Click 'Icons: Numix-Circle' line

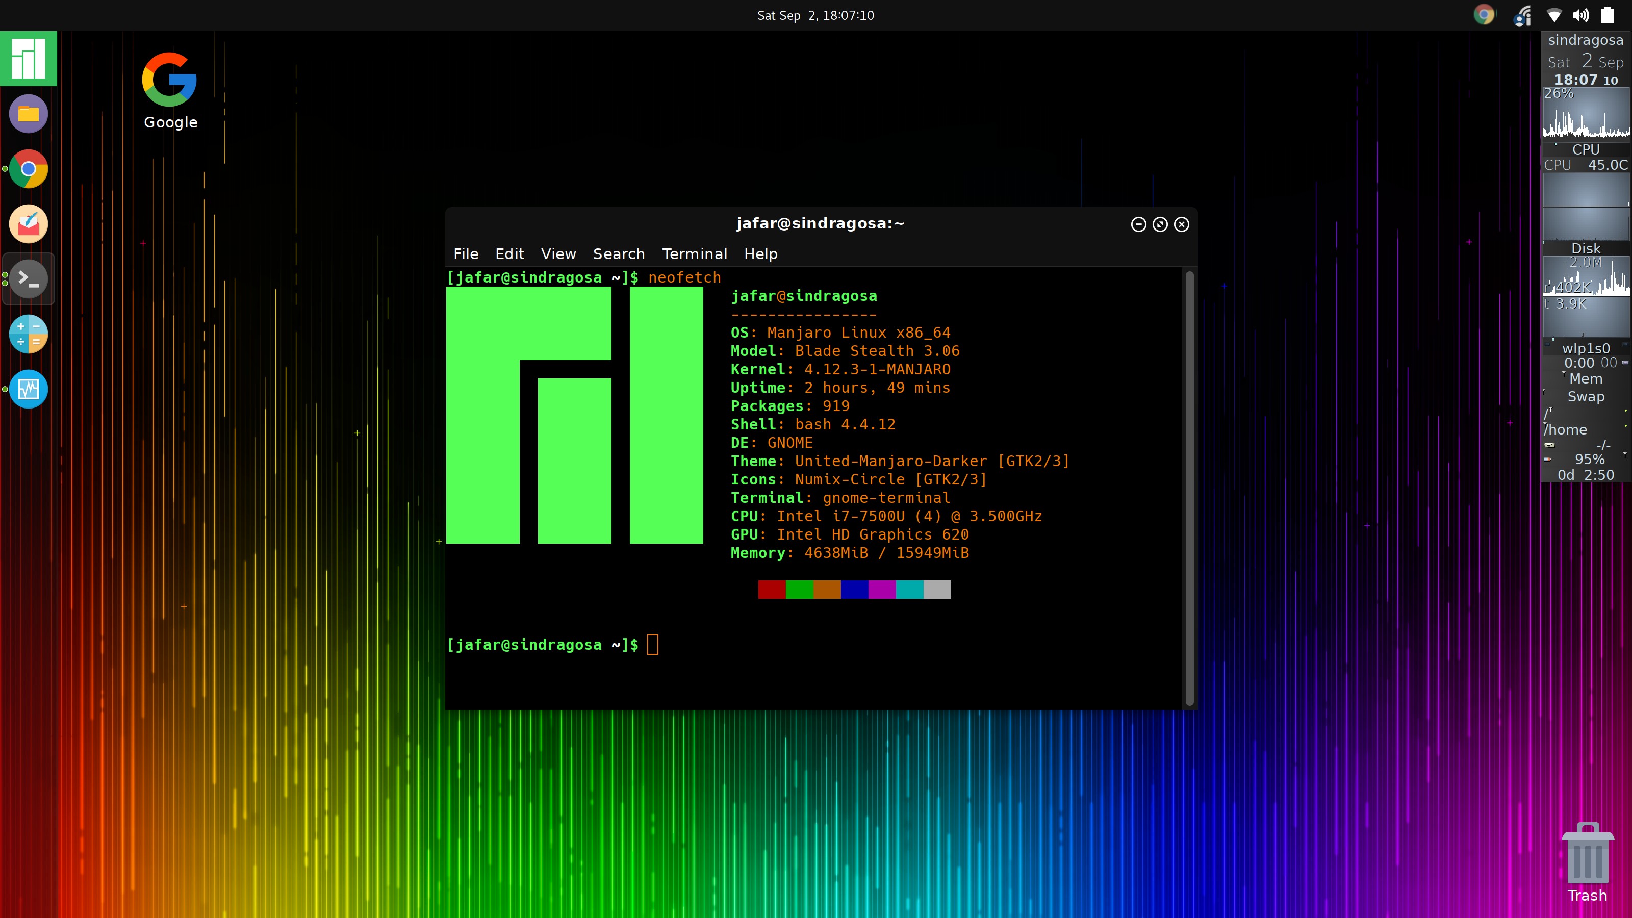[859, 479]
